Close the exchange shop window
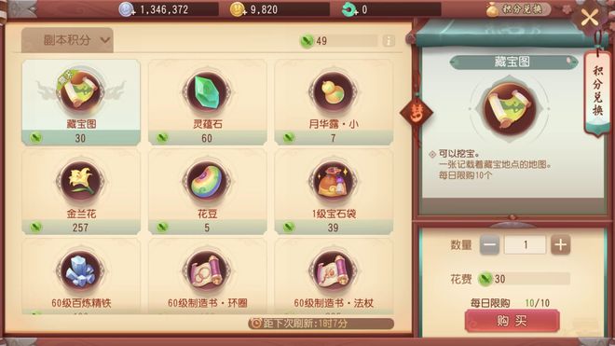The height and width of the screenshot is (346, 615). tap(589, 18)
